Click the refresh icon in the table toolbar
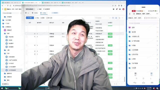 tap(119, 18)
